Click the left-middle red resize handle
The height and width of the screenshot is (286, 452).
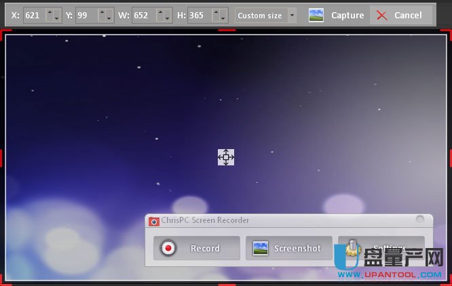point(1,157)
